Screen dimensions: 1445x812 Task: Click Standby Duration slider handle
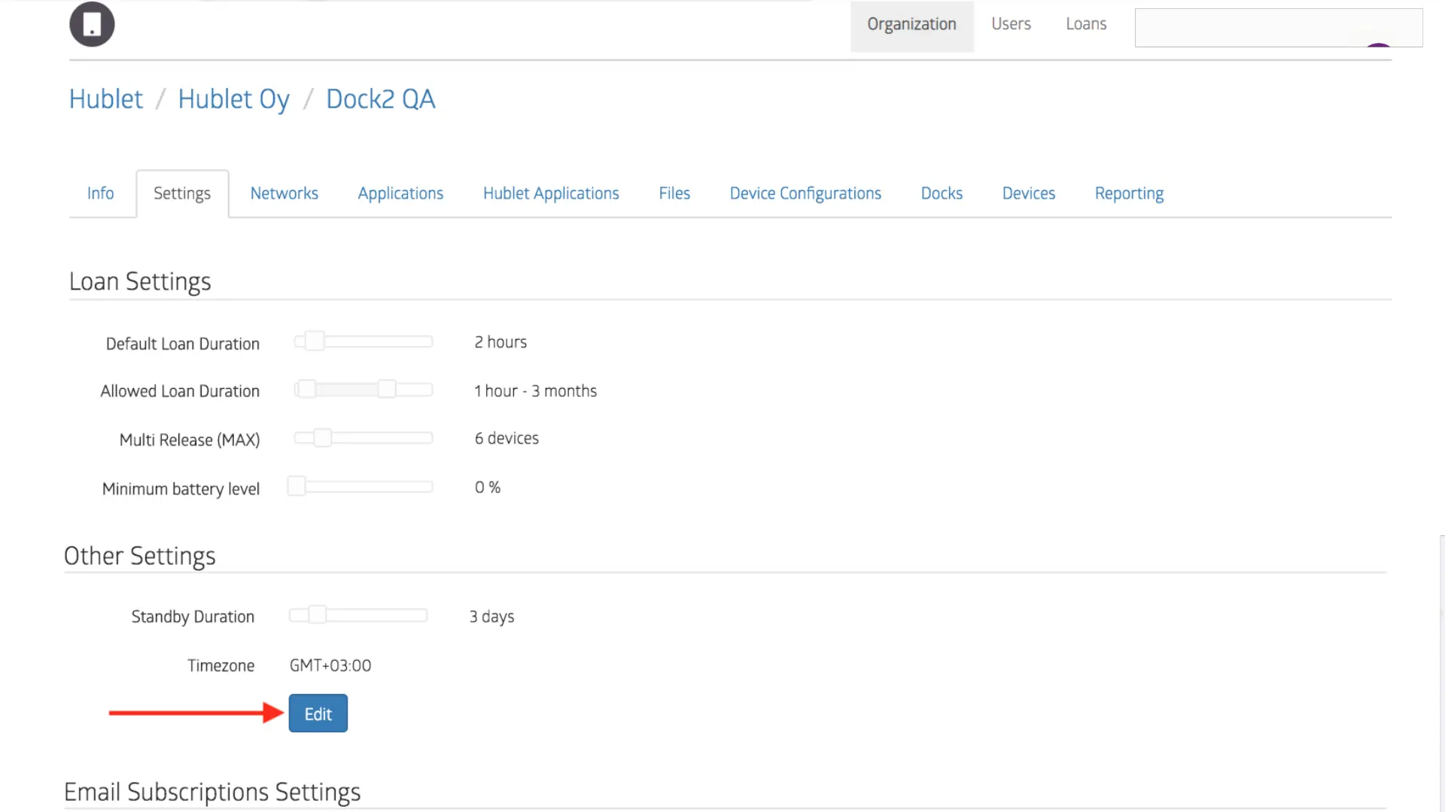[318, 615]
